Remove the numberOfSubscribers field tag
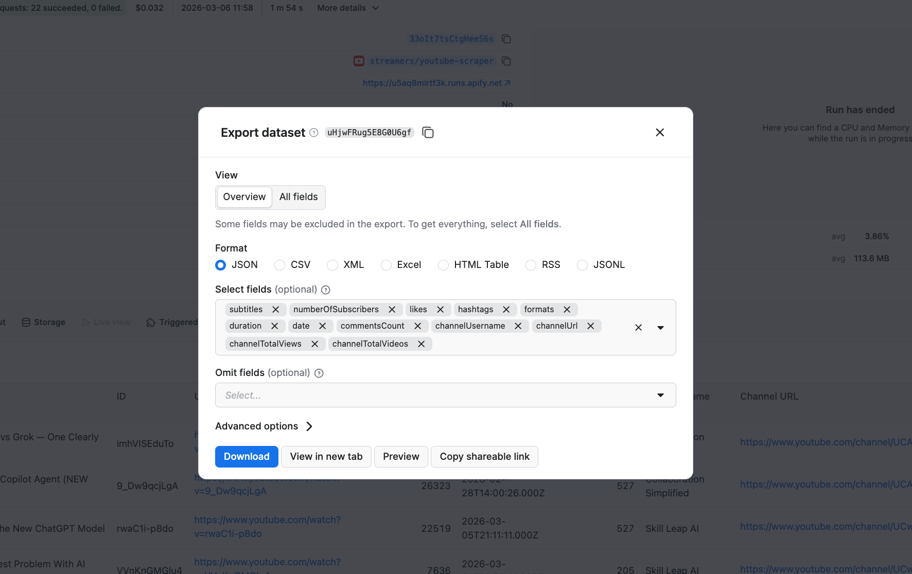 (392, 310)
